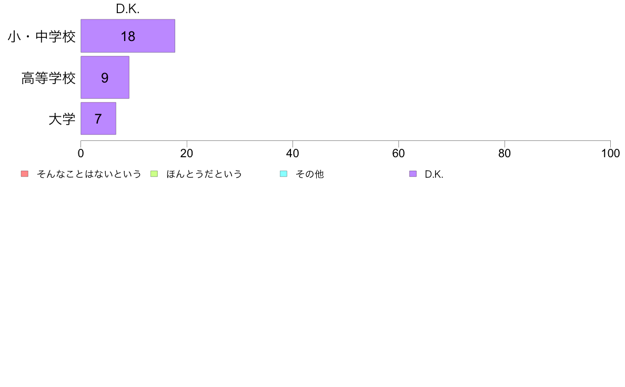The width and height of the screenshot is (625, 387).
Task: Click the 大学 category label
Action: click(62, 119)
